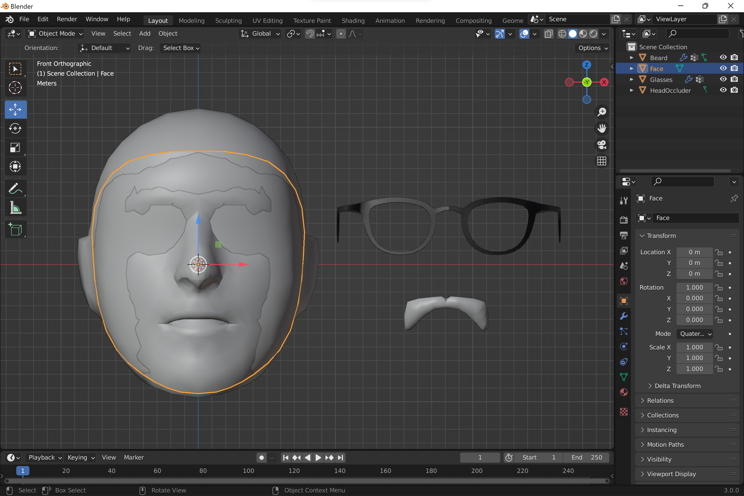Open the Modifier properties wrench tab
This screenshot has height=496, width=744.
click(624, 316)
